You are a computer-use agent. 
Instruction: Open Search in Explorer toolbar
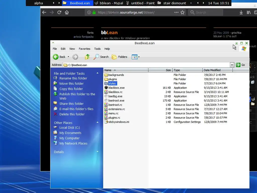(101, 57)
